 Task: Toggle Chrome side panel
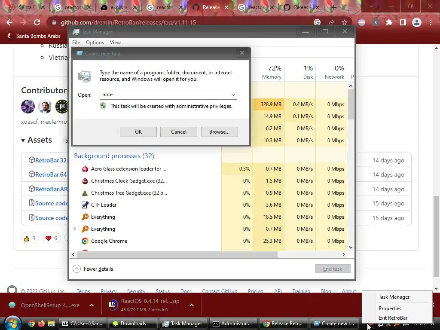click(x=403, y=22)
